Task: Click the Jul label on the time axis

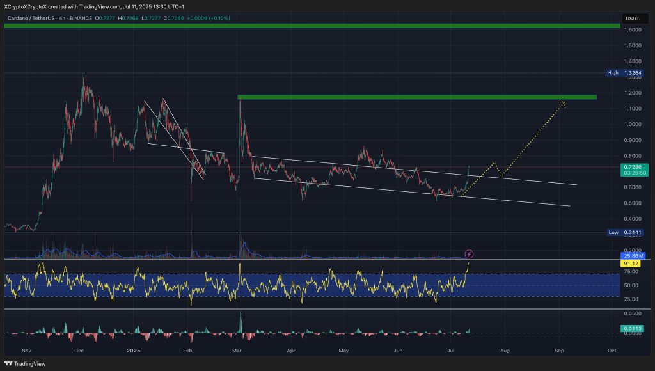Action: coord(450,351)
